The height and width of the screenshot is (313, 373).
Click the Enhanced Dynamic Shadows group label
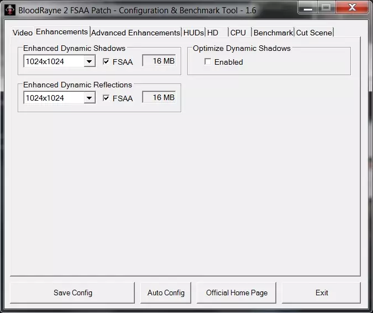[x=74, y=48]
